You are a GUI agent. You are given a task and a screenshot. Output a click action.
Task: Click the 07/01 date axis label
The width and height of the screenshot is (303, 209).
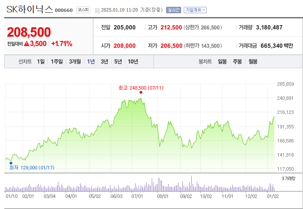tap(137, 196)
